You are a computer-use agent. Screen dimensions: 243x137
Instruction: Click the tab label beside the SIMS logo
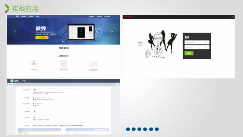pyautogui.click(x=24, y=81)
